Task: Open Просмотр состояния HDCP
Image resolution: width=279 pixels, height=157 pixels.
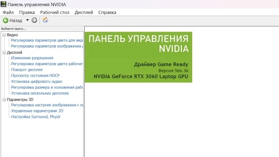Action: [35, 75]
